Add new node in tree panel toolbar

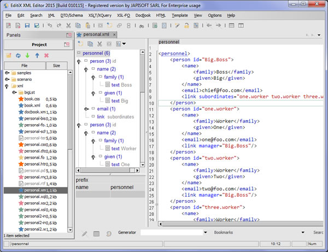(80, 44)
